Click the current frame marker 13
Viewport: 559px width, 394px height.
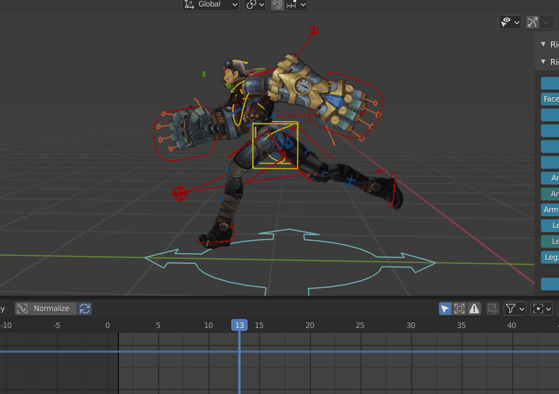[x=239, y=325]
